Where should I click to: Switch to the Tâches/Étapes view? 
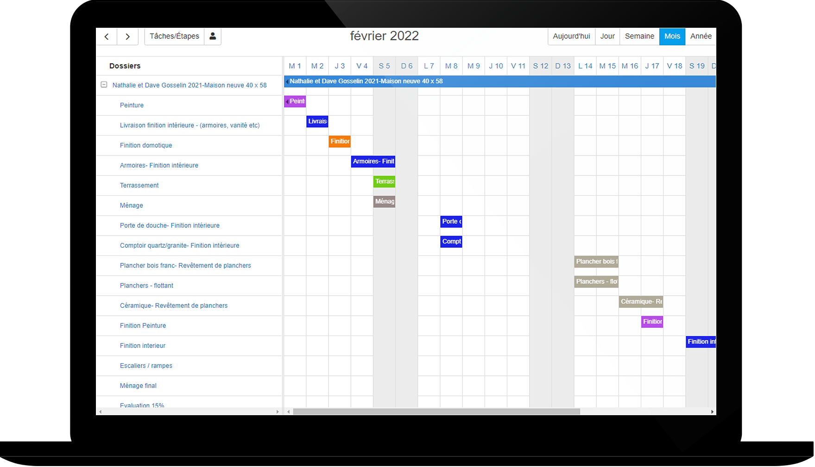pos(174,37)
